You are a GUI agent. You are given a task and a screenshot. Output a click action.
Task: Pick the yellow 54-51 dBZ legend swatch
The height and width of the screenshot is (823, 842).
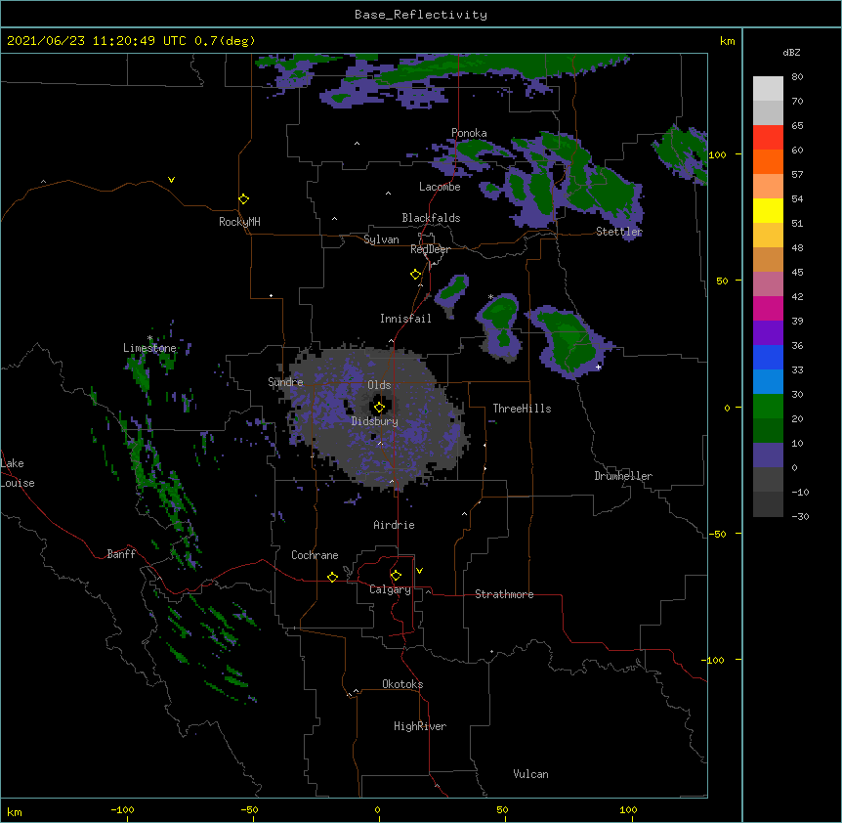click(x=768, y=211)
